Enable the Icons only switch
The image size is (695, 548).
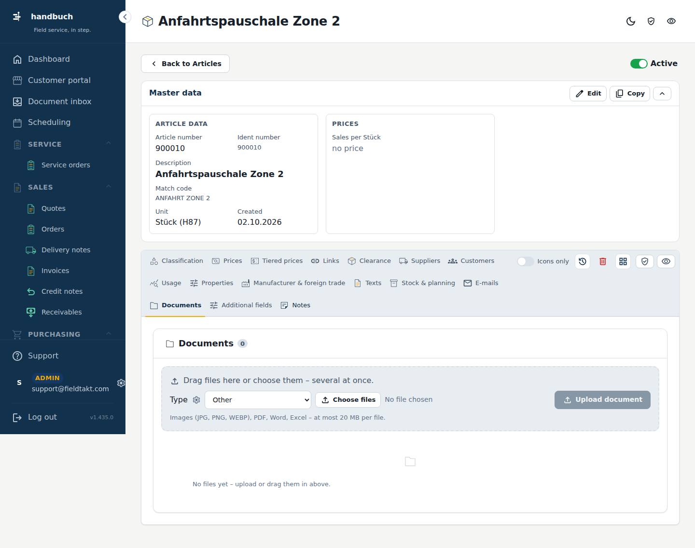[x=525, y=261]
